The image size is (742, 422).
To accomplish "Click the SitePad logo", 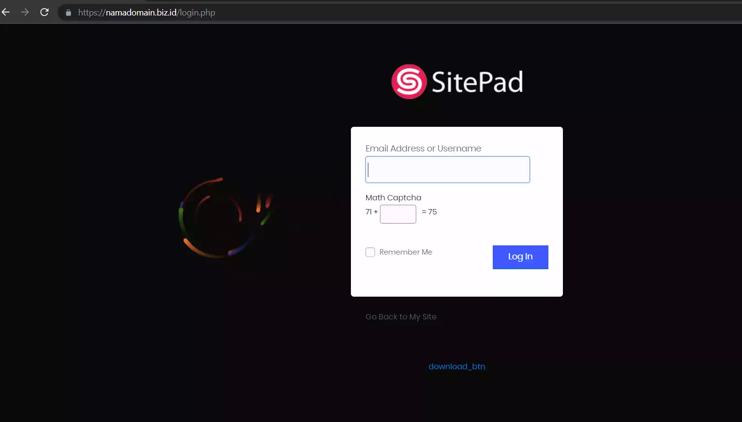I will pyautogui.click(x=457, y=81).
